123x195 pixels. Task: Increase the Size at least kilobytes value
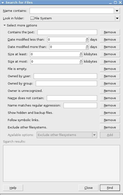81,53
